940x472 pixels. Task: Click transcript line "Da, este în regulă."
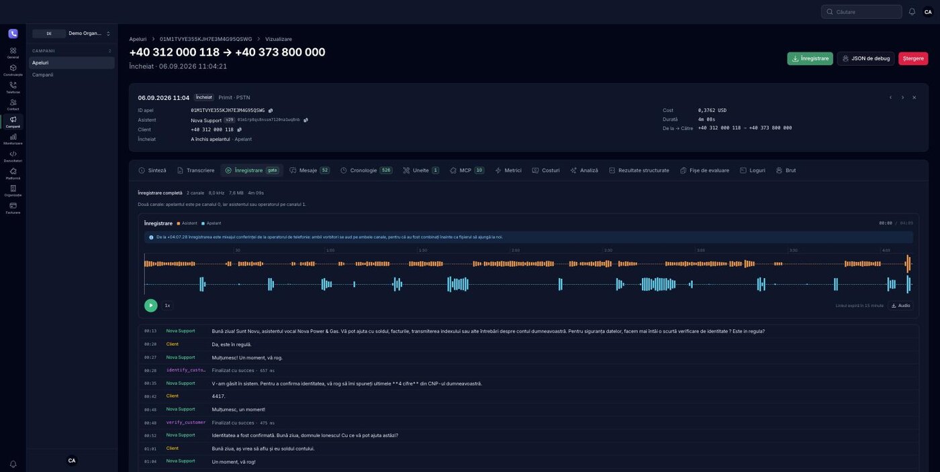[528, 344]
